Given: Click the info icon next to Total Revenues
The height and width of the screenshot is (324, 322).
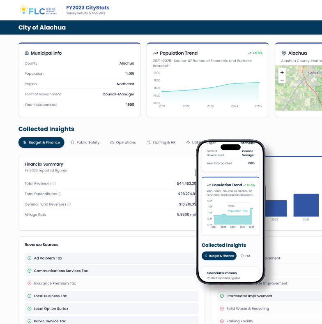Looking at the screenshot, I should pos(54,183).
